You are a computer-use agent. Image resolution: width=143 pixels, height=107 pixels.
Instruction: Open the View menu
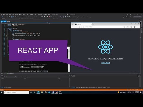(x=10, y=15)
